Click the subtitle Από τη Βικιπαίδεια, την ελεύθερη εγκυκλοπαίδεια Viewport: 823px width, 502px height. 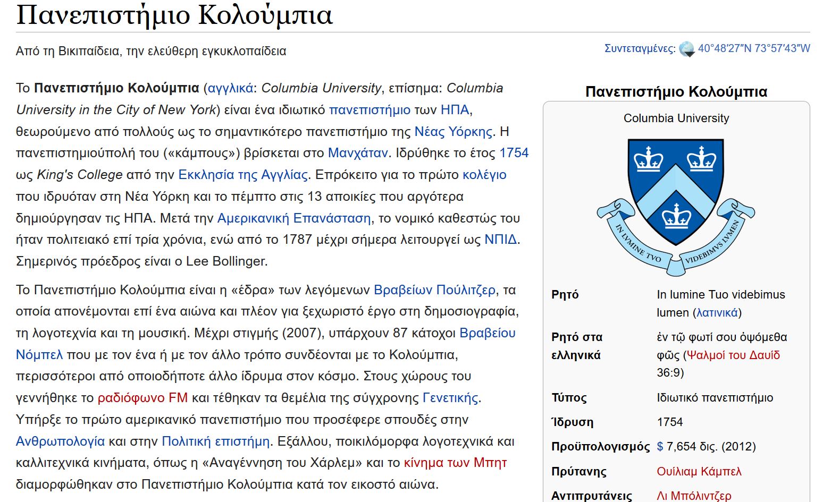151,51
